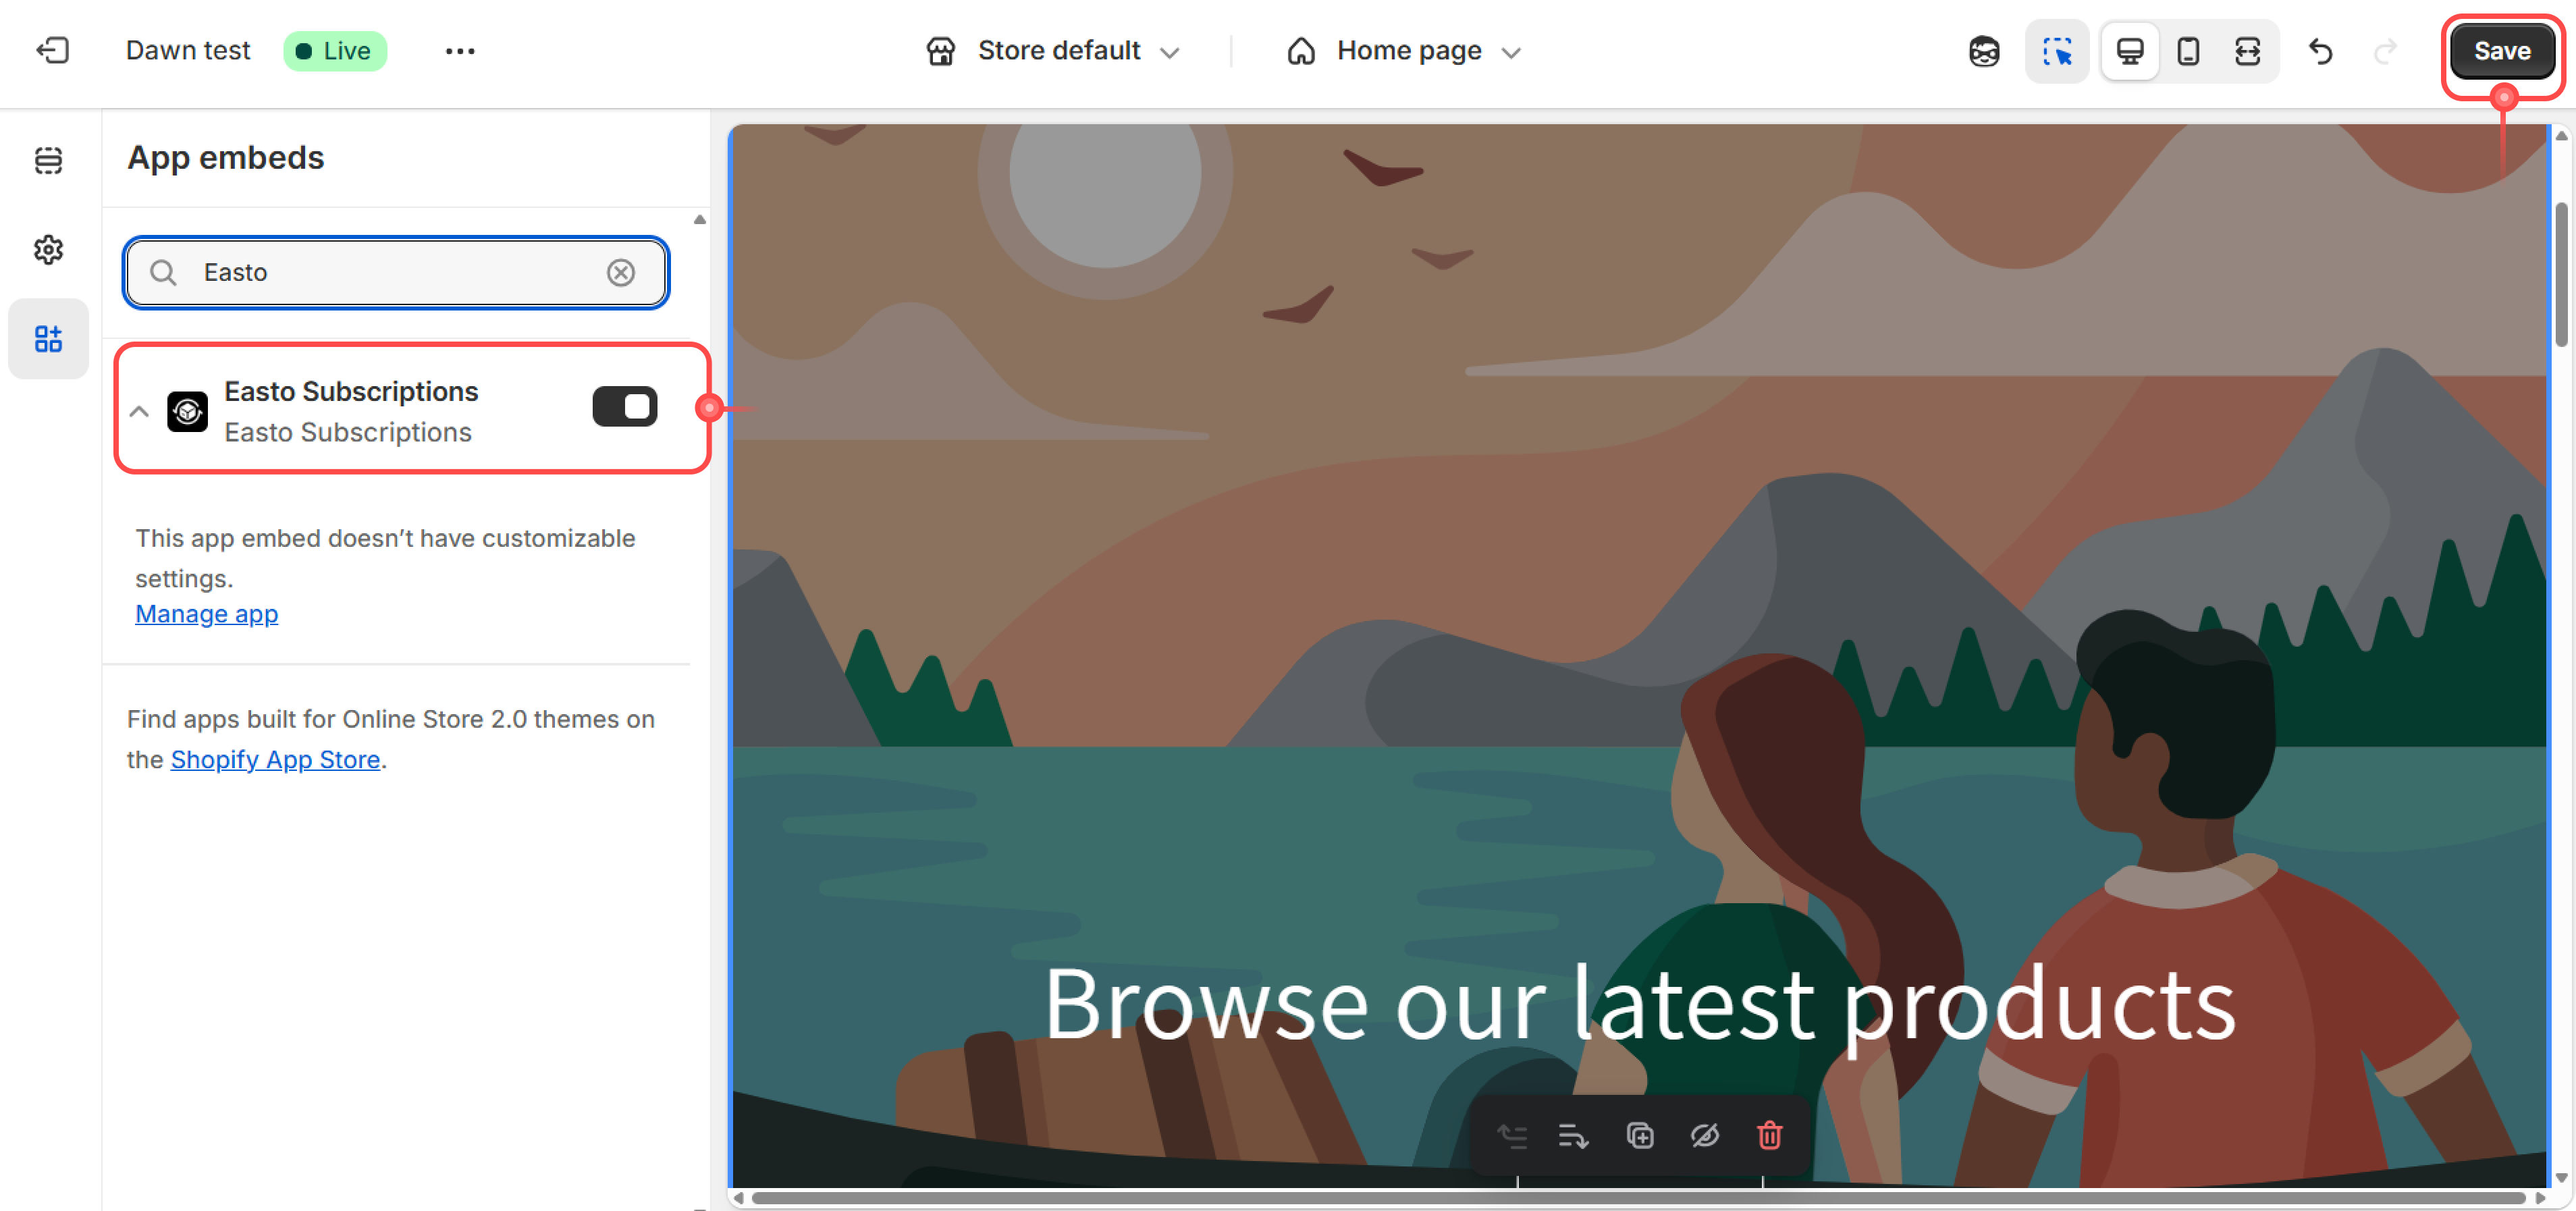This screenshot has height=1211, width=2576.
Task: Hide section with the crossed-eye icon
Action: (1704, 1136)
